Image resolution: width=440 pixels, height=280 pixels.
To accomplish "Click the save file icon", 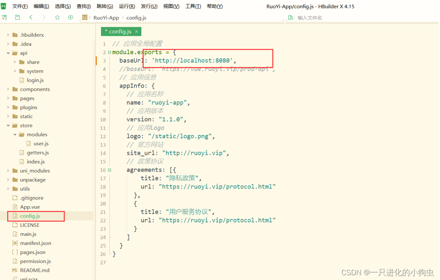I will point(18,18).
